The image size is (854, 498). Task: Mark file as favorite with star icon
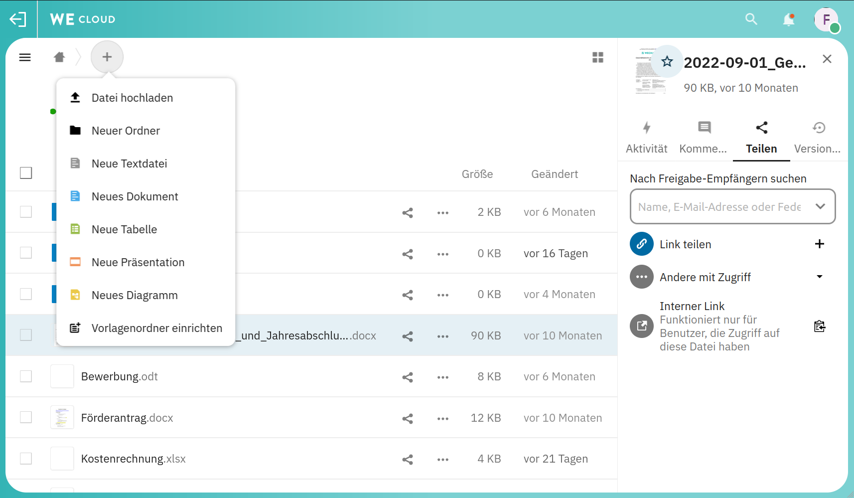667,61
